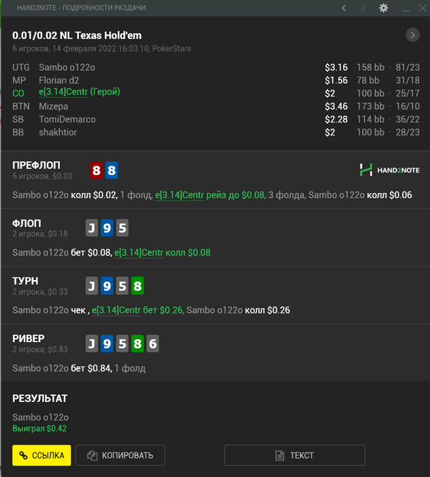430x477 pixels.
Task: Click hero's turn bet of $0.26
Action: click(x=137, y=310)
